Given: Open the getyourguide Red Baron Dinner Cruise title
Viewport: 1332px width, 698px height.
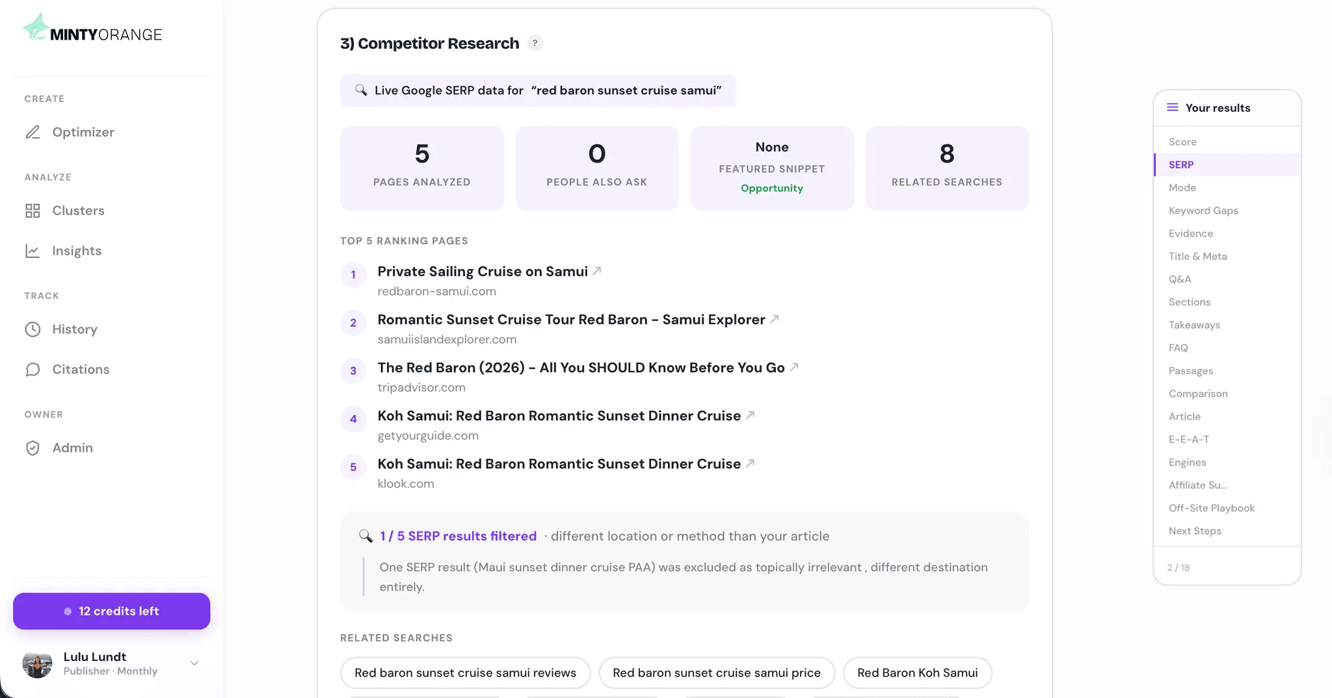Looking at the screenshot, I should click(x=559, y=416).
